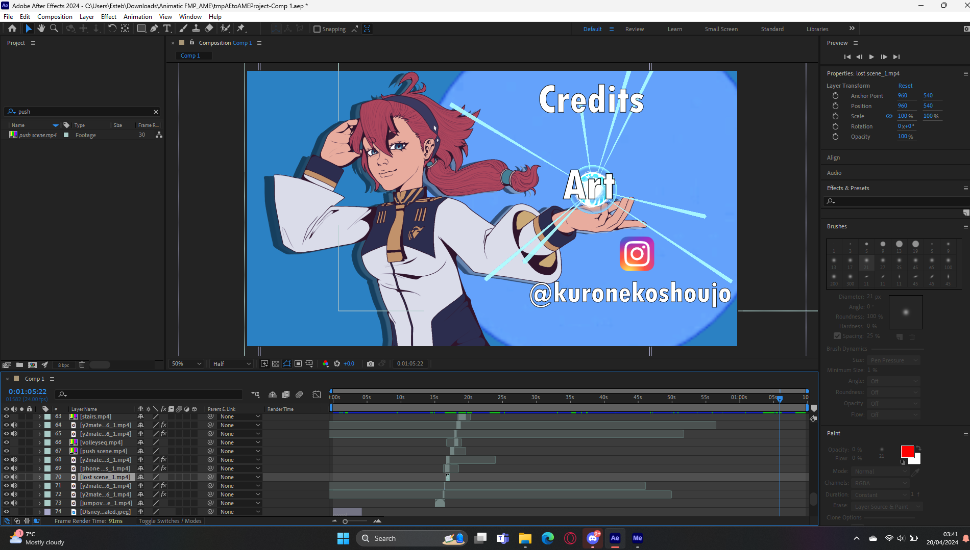The image size is (970, 550).
Task: Click Reset in Layer Transform
Action: [905, 86]
